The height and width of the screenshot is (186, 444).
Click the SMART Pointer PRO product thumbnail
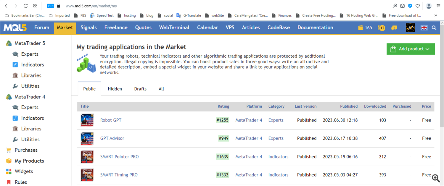click(x=87, y=157)
